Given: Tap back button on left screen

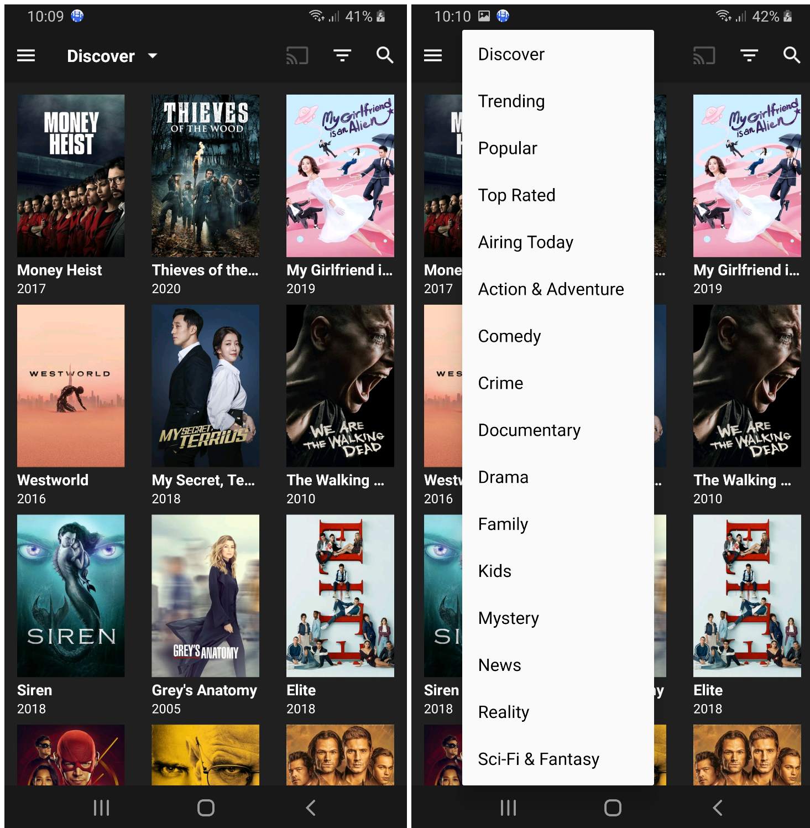Looking at the screenshot, I should pos(311,808).
